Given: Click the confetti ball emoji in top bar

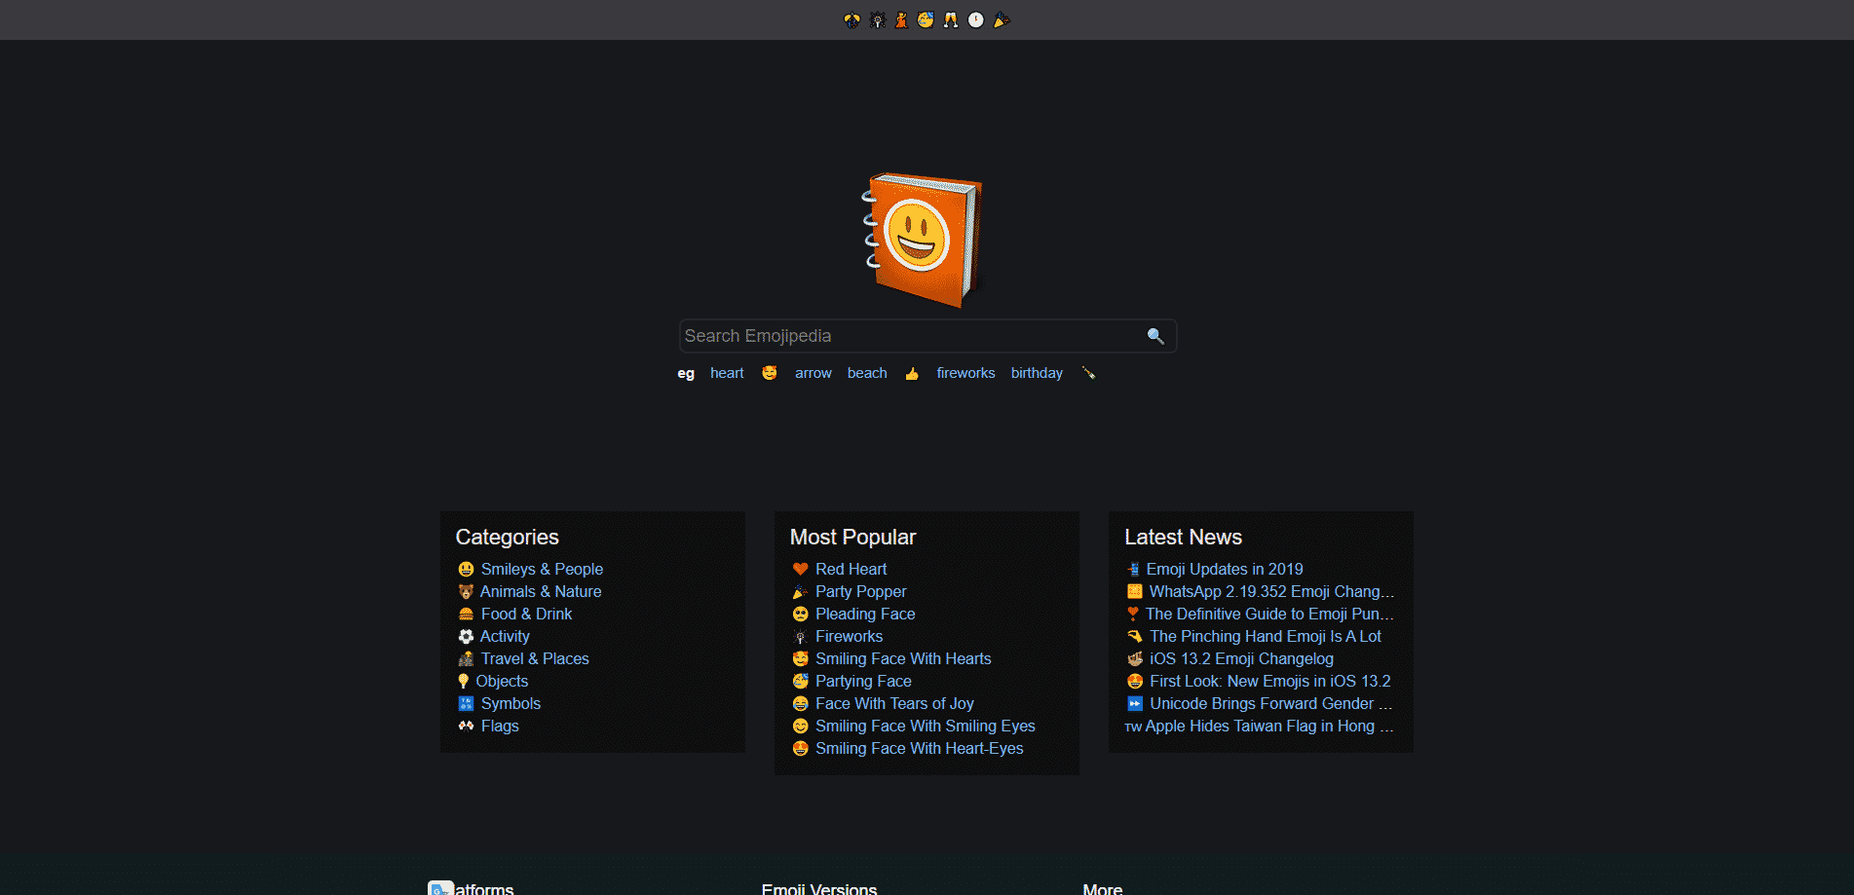Looking at the screenshot, I should (x=851, y=19).
